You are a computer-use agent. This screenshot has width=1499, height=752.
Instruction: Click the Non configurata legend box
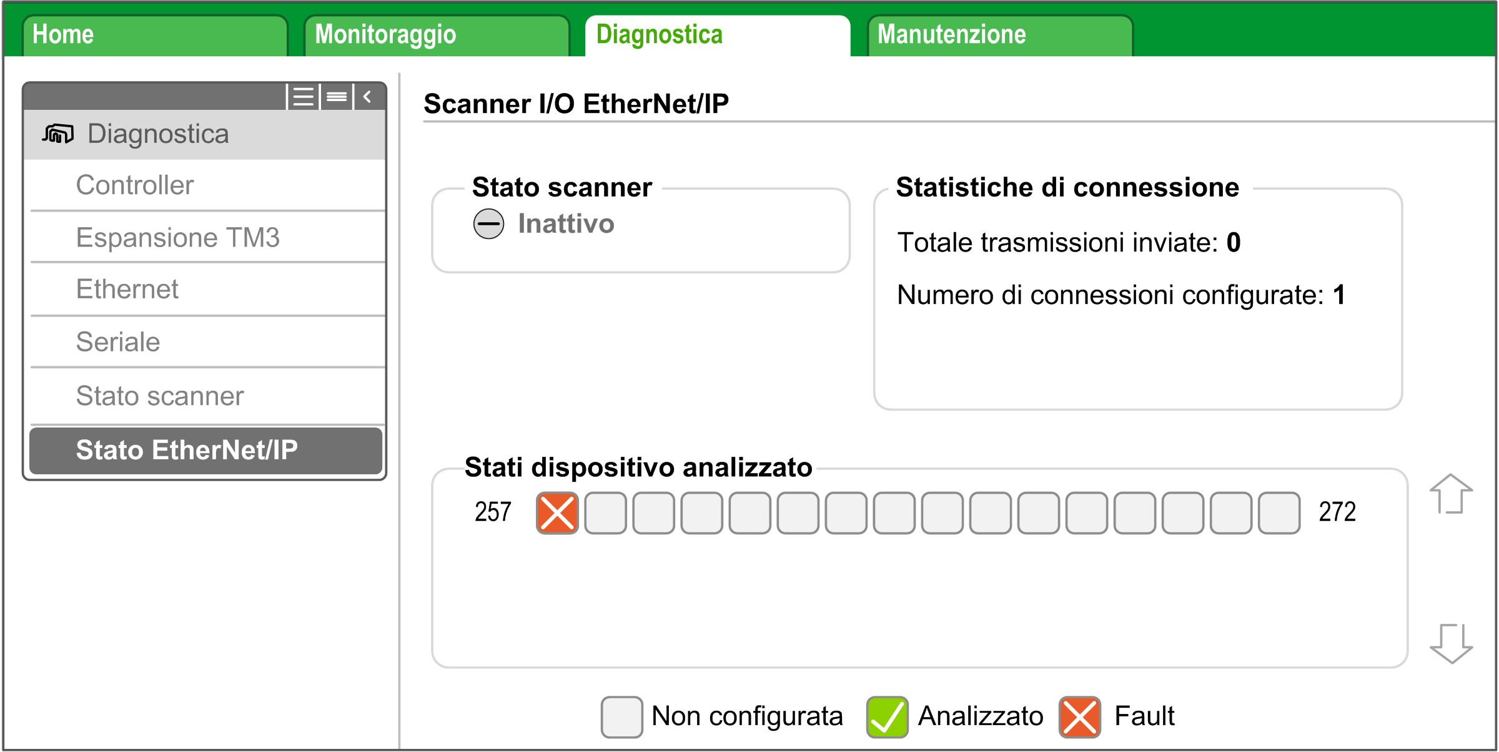click(621, 716)
